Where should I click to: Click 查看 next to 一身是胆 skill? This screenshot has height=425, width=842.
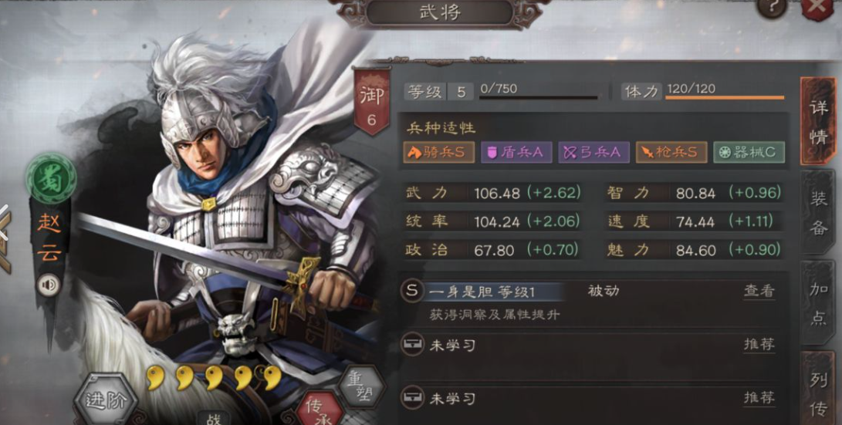pos(759,291)
